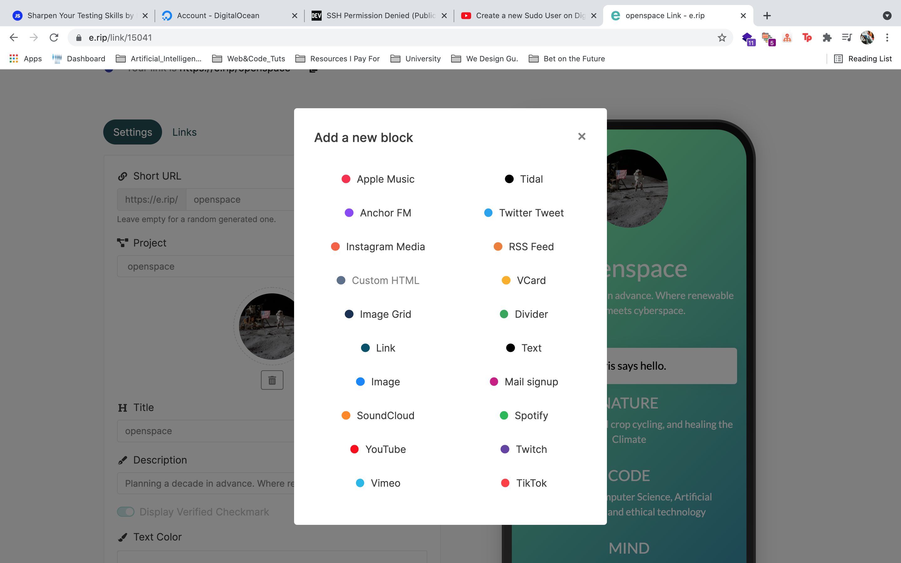This screenshot has width=901, height=563.
Task: Close the openspace Link tab
Action: point(743,16)
